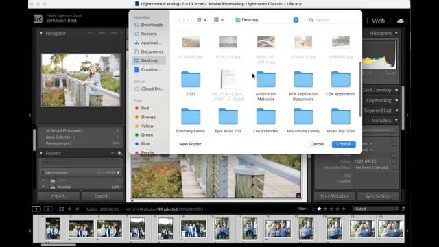Click the file dialog search field
This screenshot has height=247, width=439.
pyautogui.click(x=332, y=20)
